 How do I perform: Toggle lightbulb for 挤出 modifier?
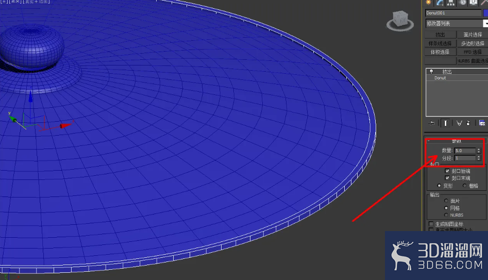tap(431, 72)
